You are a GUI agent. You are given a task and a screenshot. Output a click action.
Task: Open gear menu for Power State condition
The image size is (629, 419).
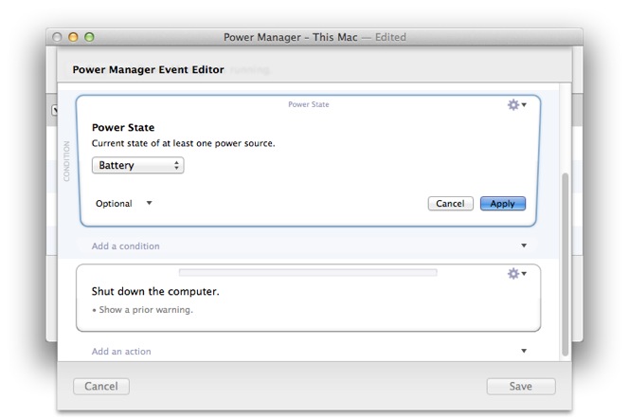[x=516, y=104]
